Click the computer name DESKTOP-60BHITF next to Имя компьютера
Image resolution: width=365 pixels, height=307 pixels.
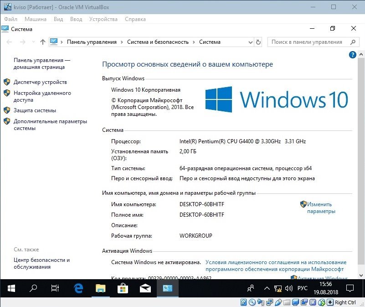(202, 204)
